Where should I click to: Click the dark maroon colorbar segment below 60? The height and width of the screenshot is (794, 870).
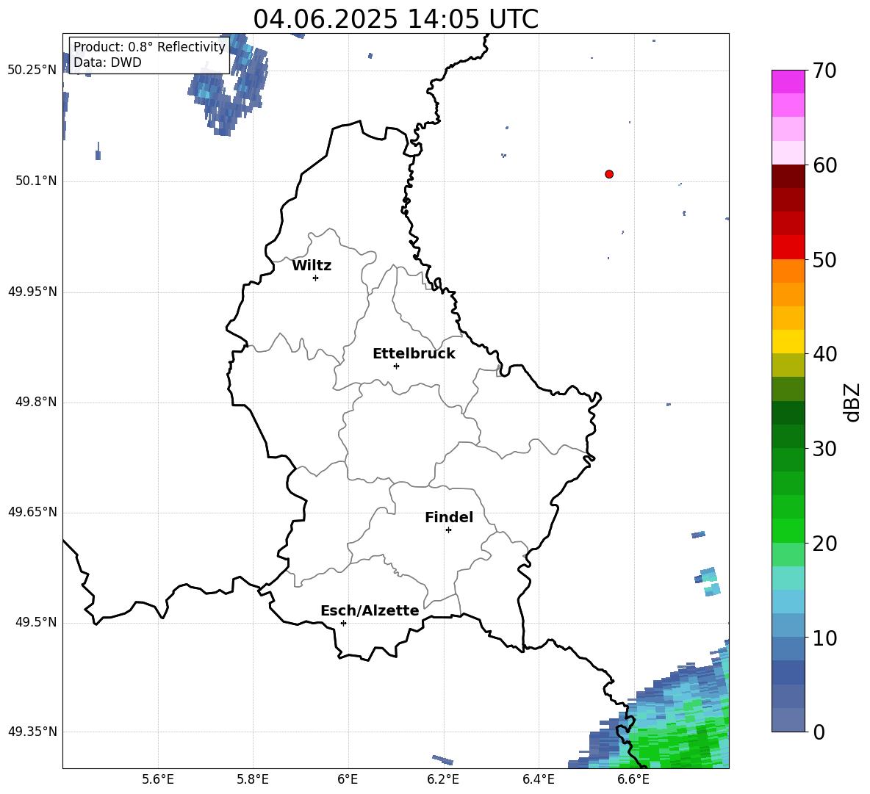tap(788, 176)
